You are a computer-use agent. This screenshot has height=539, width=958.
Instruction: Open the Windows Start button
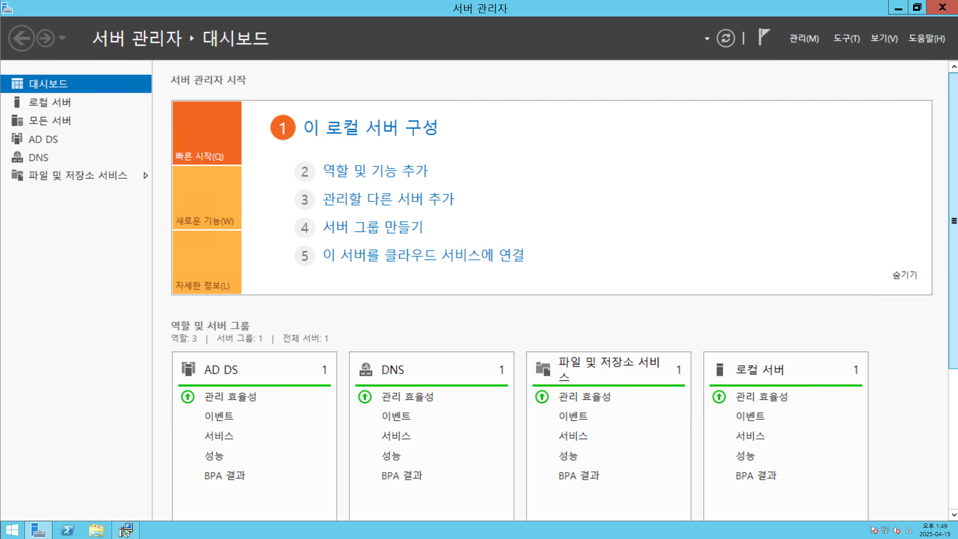pyautogui.click(x=12, y=530)
